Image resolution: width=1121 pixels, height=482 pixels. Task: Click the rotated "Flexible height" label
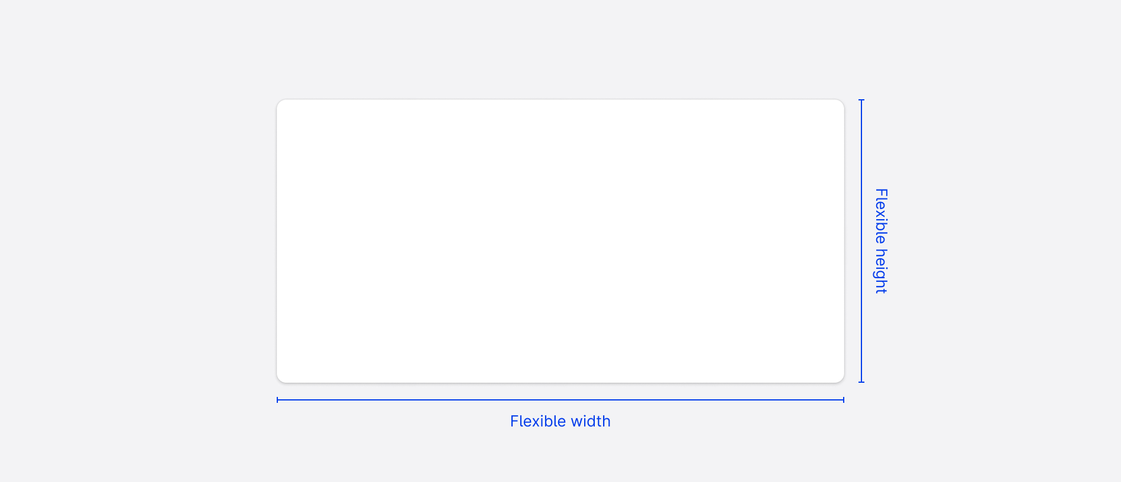881,241
